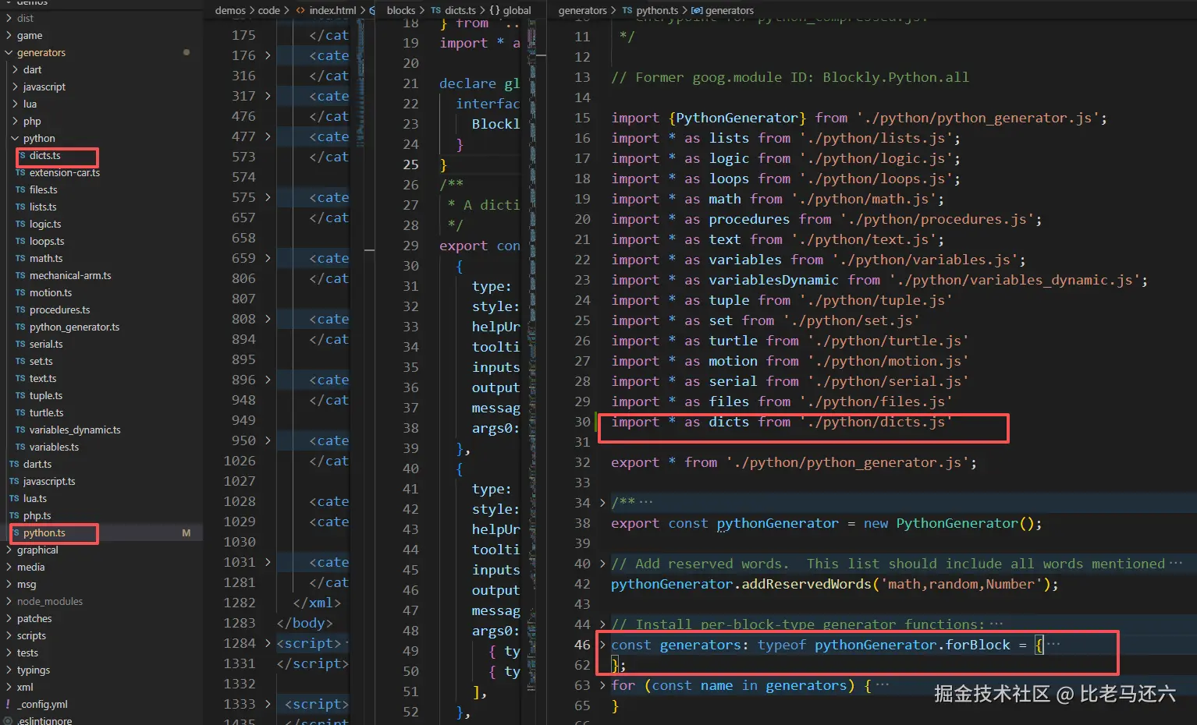Open set.ts in the explorer
This screenshot has height=725, width=1197.
point(41,362)
